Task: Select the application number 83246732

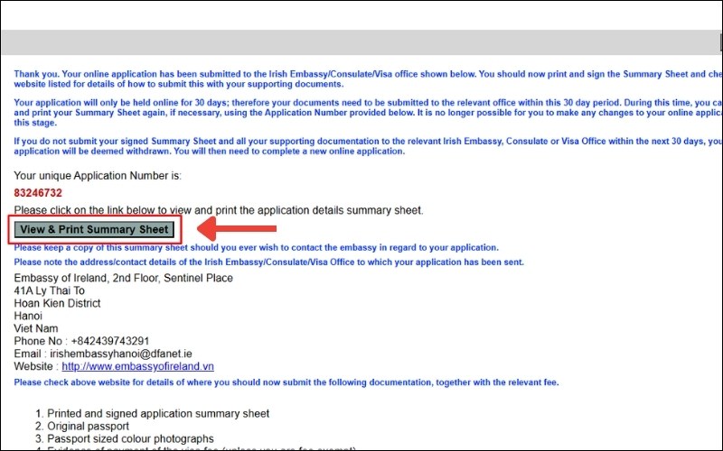Action: [38, 193]
